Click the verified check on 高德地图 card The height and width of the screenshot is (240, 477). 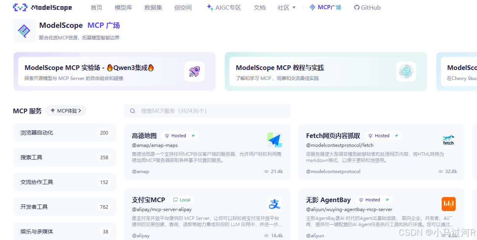pyautogui.click(x=193, y=136)
